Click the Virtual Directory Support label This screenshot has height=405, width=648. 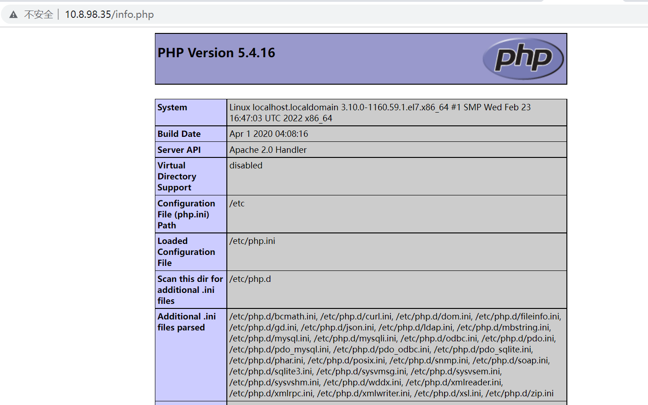(177, 177)
